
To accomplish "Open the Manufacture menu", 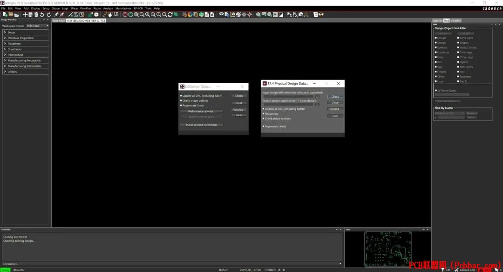I will (123, 8).
